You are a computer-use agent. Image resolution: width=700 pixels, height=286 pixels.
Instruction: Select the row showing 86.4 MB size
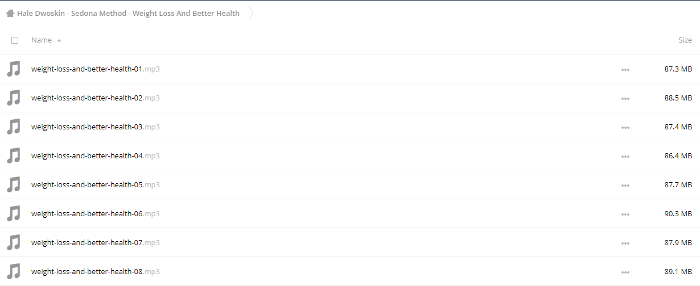350,156
